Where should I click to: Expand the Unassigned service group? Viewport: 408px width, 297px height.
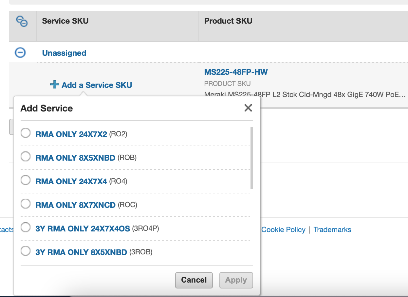[x=64, y=53]
